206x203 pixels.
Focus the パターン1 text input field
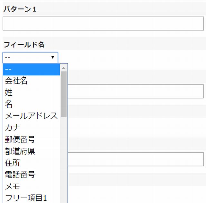103,24
